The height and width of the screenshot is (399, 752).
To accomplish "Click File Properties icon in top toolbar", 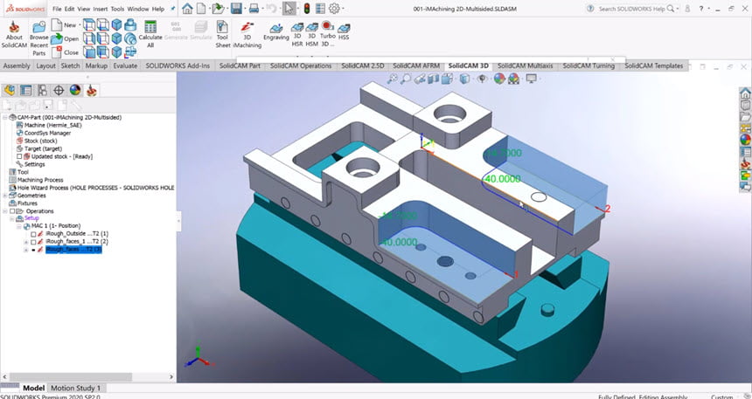I will pyautogui.click(x=320, y=8).
